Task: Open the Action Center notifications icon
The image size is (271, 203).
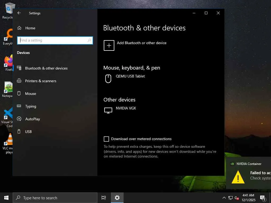Action: point(263,198)
